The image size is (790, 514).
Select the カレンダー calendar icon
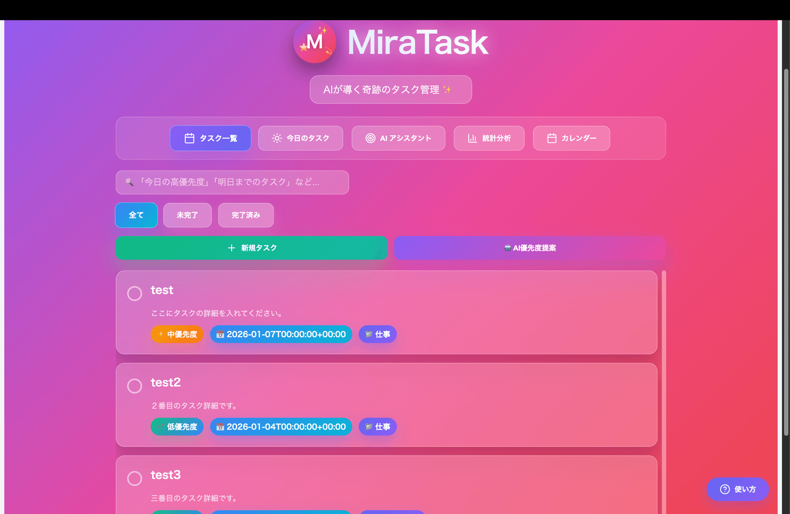pos(552,138)
